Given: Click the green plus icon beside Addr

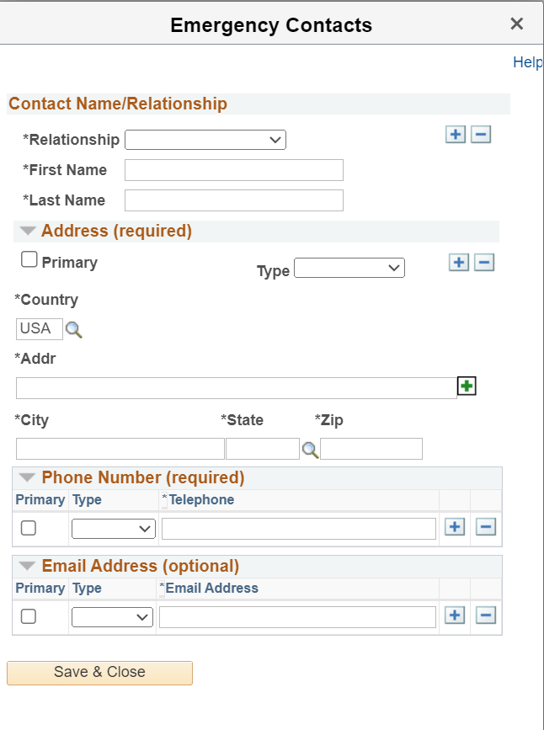Looking at the screenshot, I should pyautogui.click(x=467, y=386).
